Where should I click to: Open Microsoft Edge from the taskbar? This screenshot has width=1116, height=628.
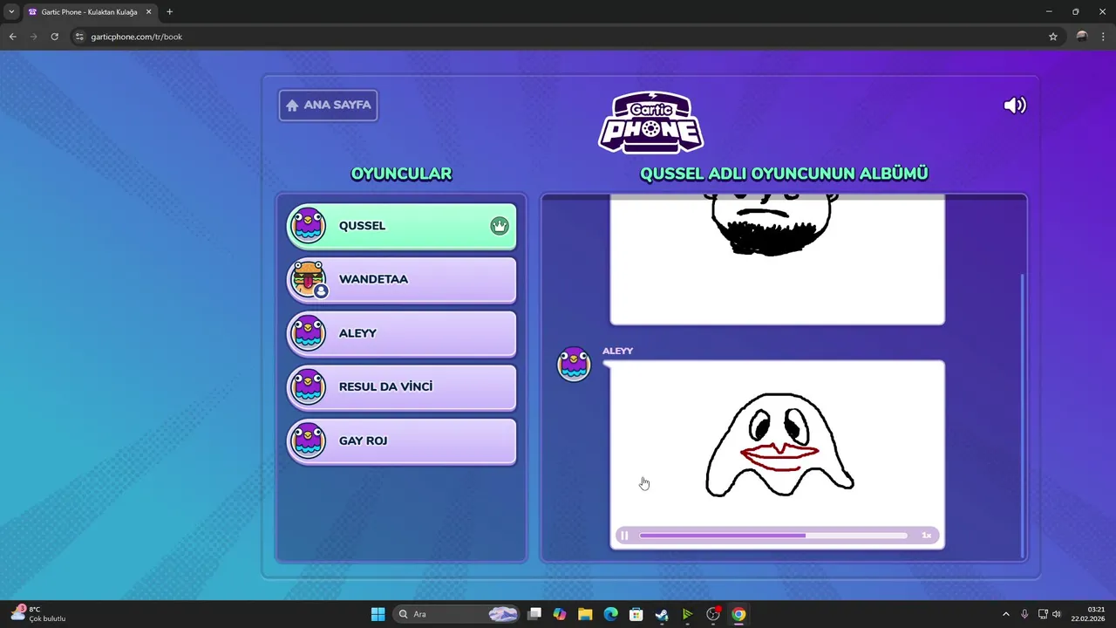(611, 614)
